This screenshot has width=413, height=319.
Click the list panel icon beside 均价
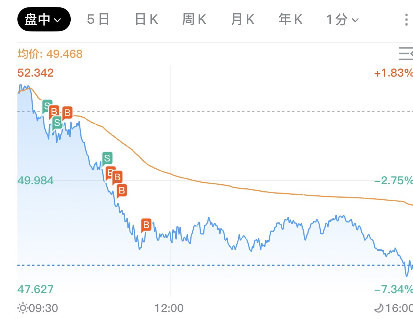(406, 54)
